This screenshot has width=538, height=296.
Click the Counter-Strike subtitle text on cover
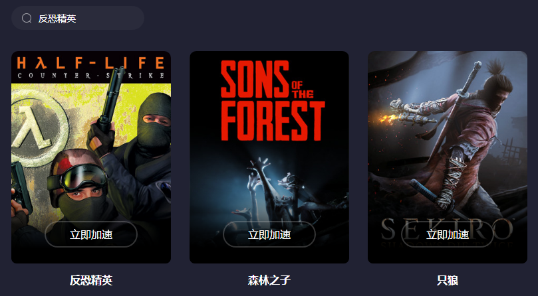pos(90,76)
